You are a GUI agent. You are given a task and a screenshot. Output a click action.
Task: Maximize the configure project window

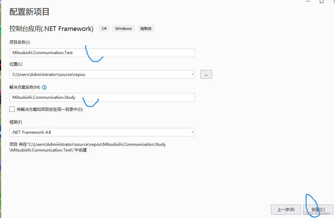pos(321,1)
